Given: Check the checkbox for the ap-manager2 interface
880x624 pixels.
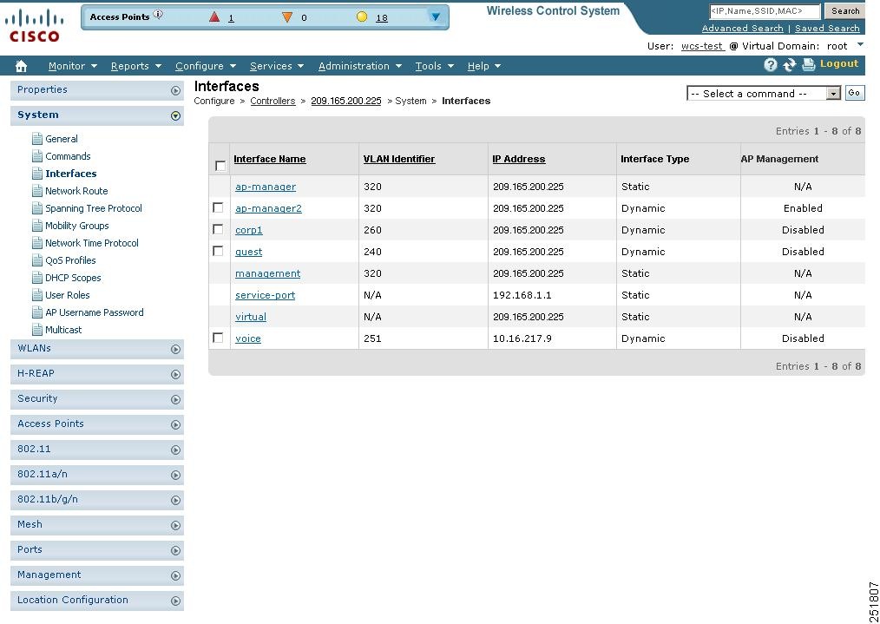Looking at the screenshot, I should (218, 207).
